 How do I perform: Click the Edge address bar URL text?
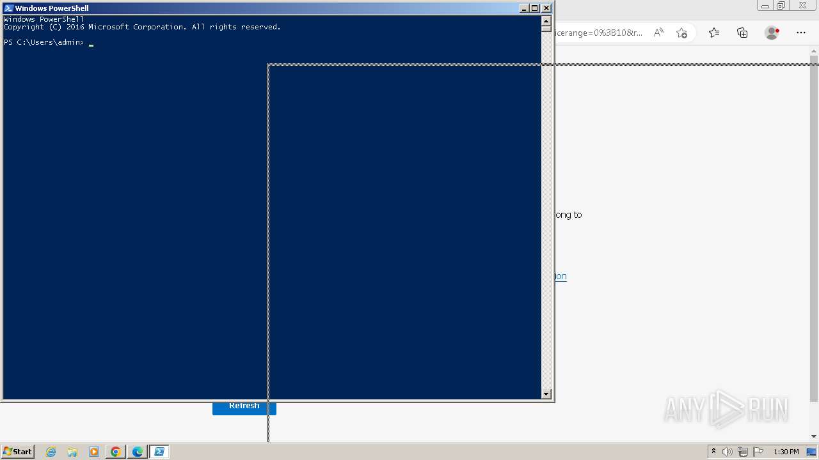tap(600, 33)
